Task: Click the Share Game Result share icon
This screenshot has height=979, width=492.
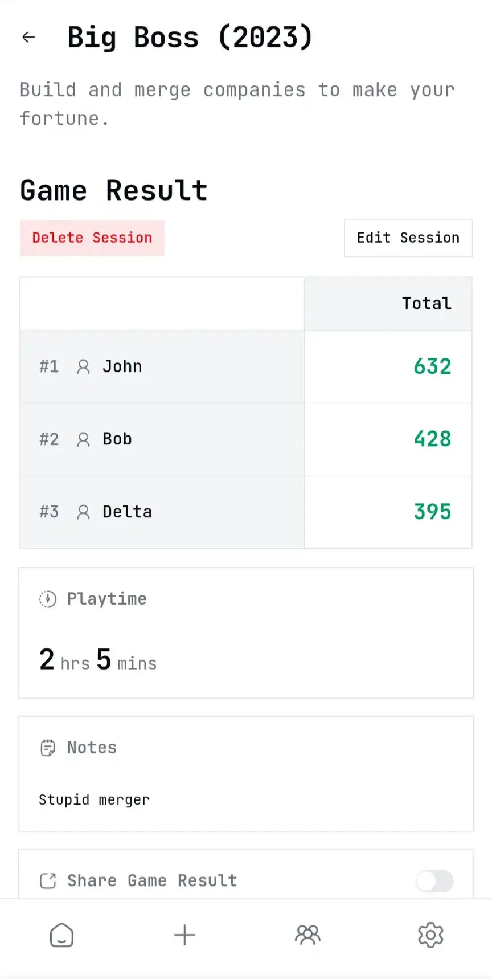Action: click(x=48, y=880)
